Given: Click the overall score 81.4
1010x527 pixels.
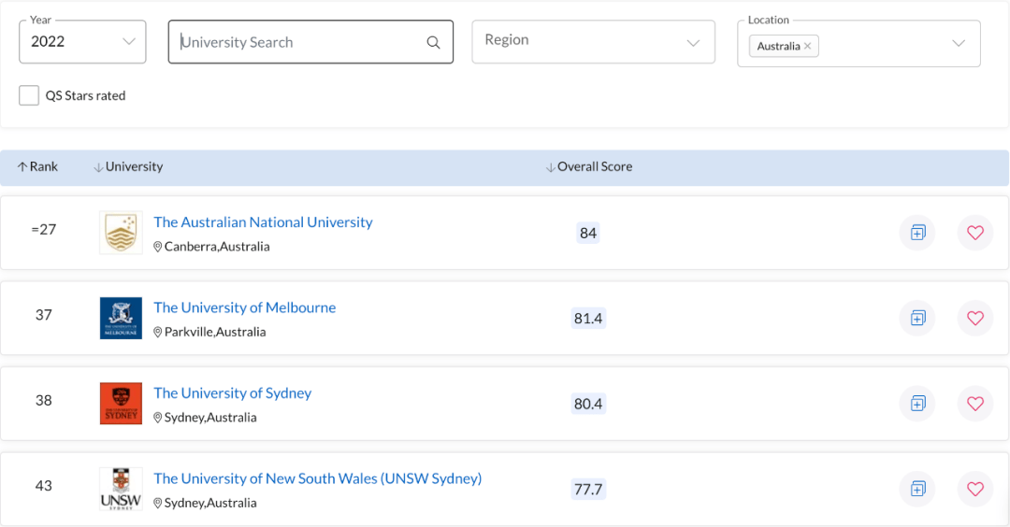Looking at the screenshot, I should coord(588,319).
